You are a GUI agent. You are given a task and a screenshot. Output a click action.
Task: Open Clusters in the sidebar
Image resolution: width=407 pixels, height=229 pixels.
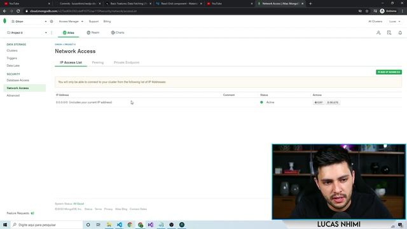[x=12, y=51]
